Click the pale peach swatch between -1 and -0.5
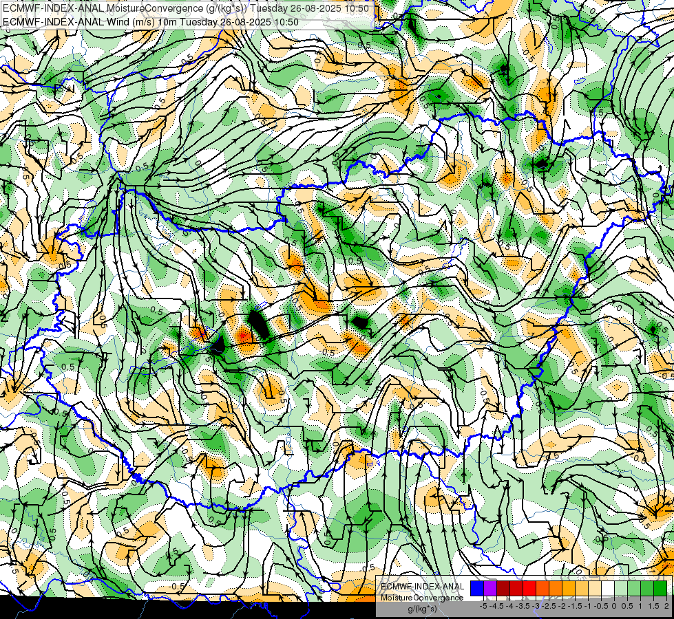 [x=594, y=588]
